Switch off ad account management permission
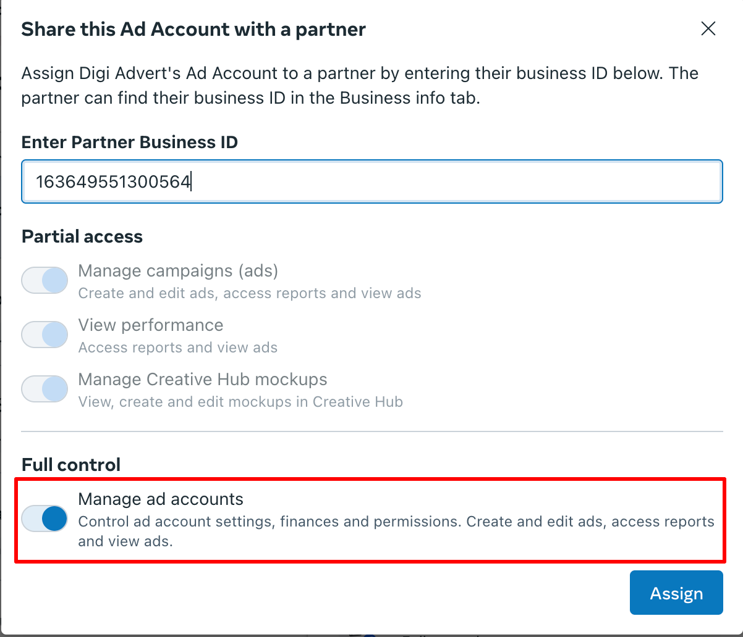The height and width of the screenshot is (637, 743). [44, 518]
